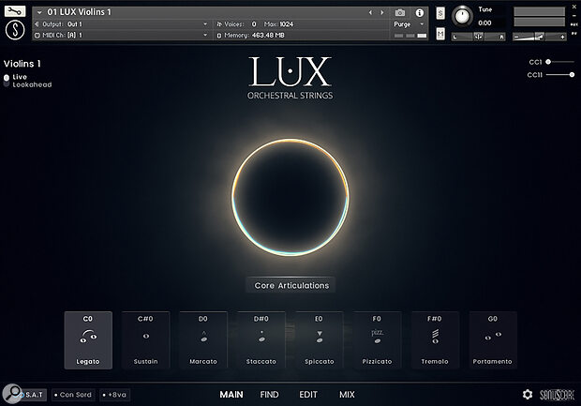Click the instrument name 01 LUX Violins 1
Viewport: 581px width, 406px height.
point(80,12)
